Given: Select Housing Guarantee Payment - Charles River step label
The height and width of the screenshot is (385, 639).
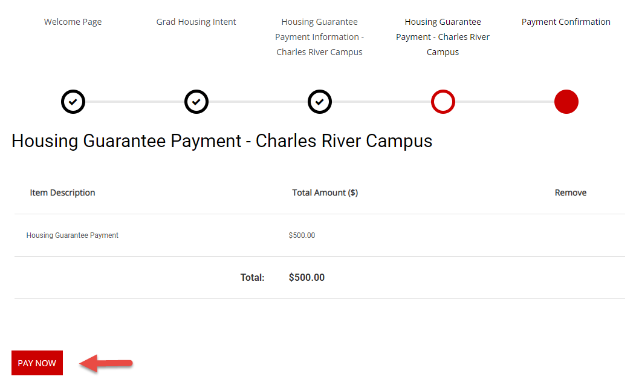Looking at the screenshot, I should coord(443,37).
